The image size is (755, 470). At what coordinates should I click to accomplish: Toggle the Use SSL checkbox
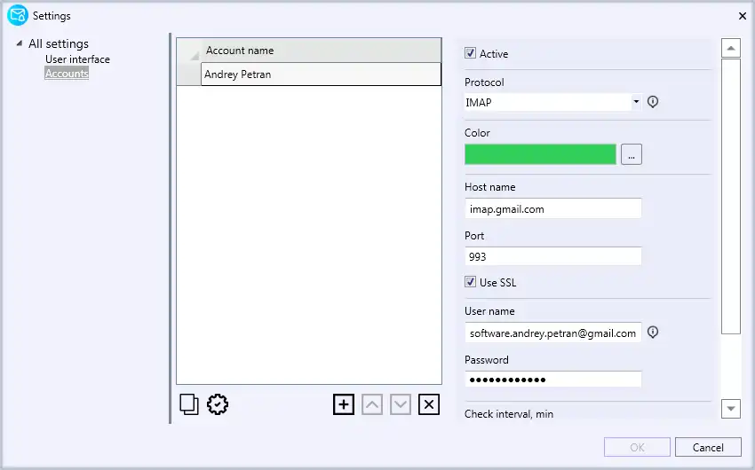[470, 282]
